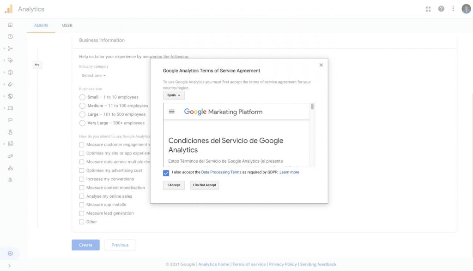Open the shapes icon in sidebar
473x271 pixels.
pos(10,168)
